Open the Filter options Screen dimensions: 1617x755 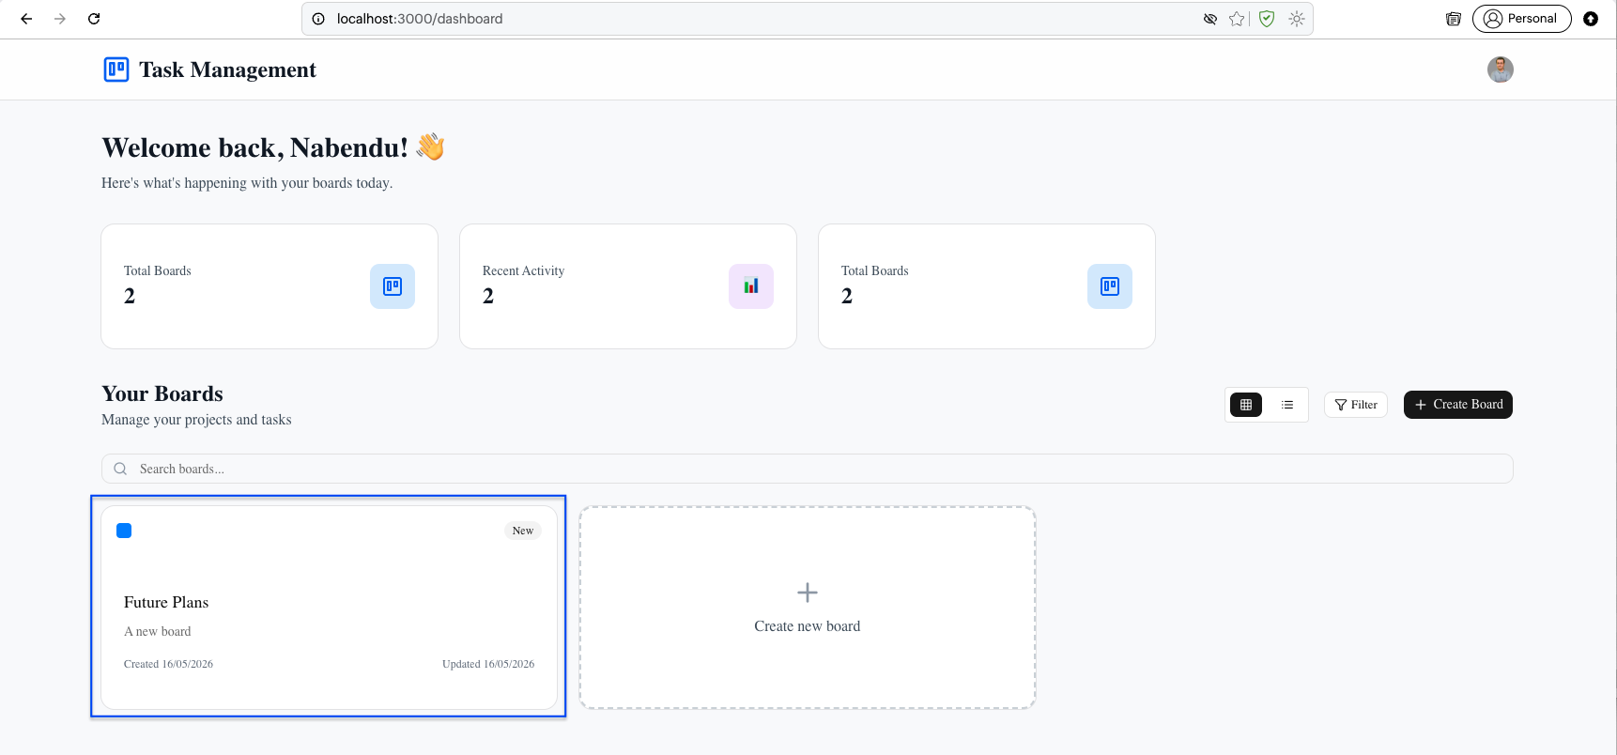[x=1356, y=405]
